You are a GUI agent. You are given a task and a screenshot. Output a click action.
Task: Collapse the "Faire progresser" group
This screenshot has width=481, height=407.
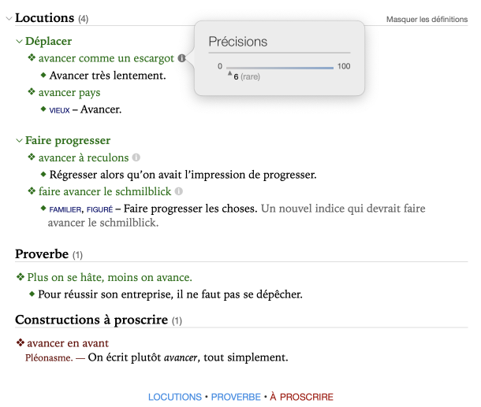19,141
